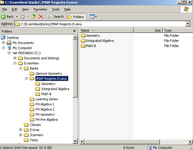The image size is (193, 150).
Task: Select Math B in folder tree
Action: (46, 94)
